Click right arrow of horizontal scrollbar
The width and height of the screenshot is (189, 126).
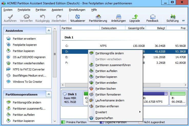(x=185, y=85)
